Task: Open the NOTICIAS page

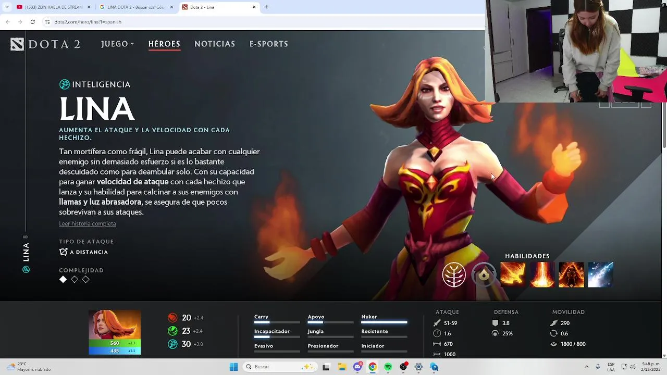Action: tap(215, 44)
